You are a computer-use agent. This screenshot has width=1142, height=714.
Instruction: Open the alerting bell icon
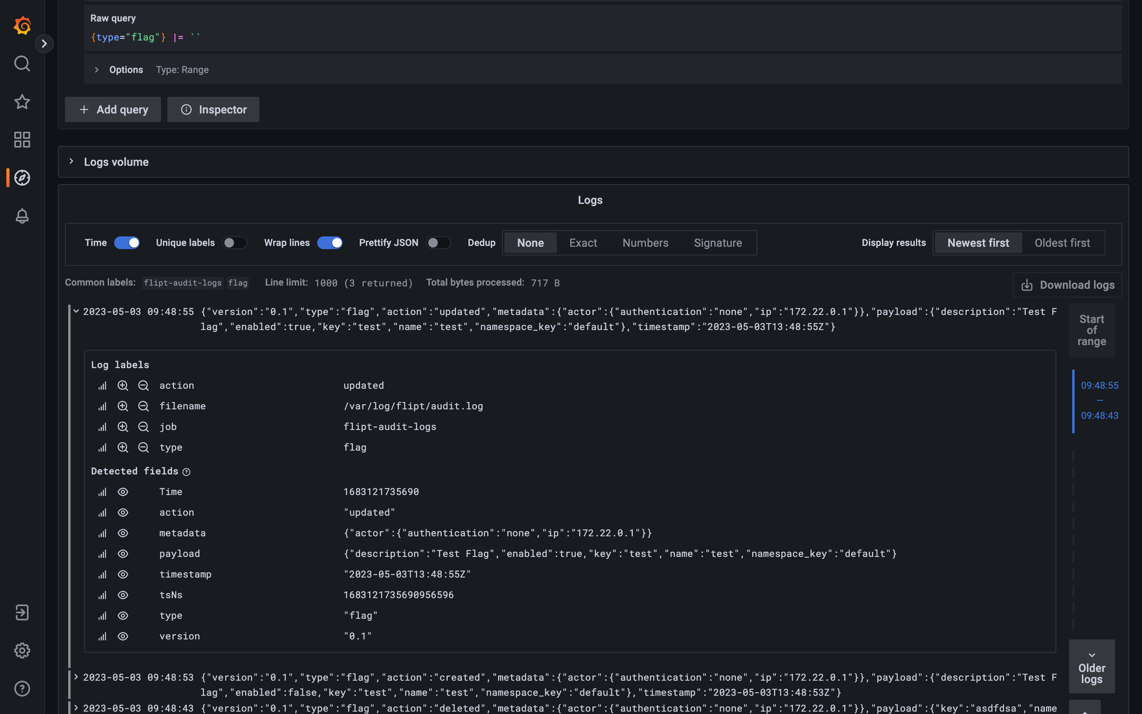[x=22, y=216]
